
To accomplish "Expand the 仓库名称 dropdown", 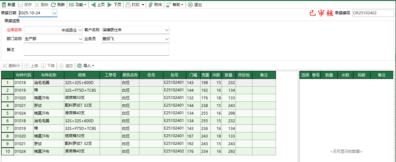I will [80, 30].
